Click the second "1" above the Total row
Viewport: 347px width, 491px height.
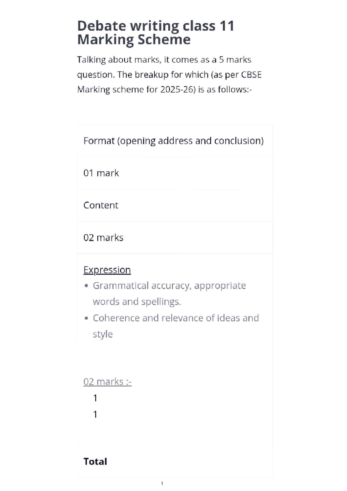95,415
